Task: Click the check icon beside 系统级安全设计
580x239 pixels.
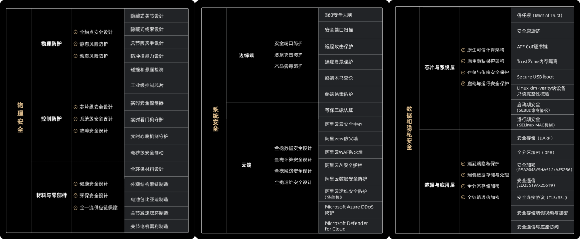Action: coord(76,119)
